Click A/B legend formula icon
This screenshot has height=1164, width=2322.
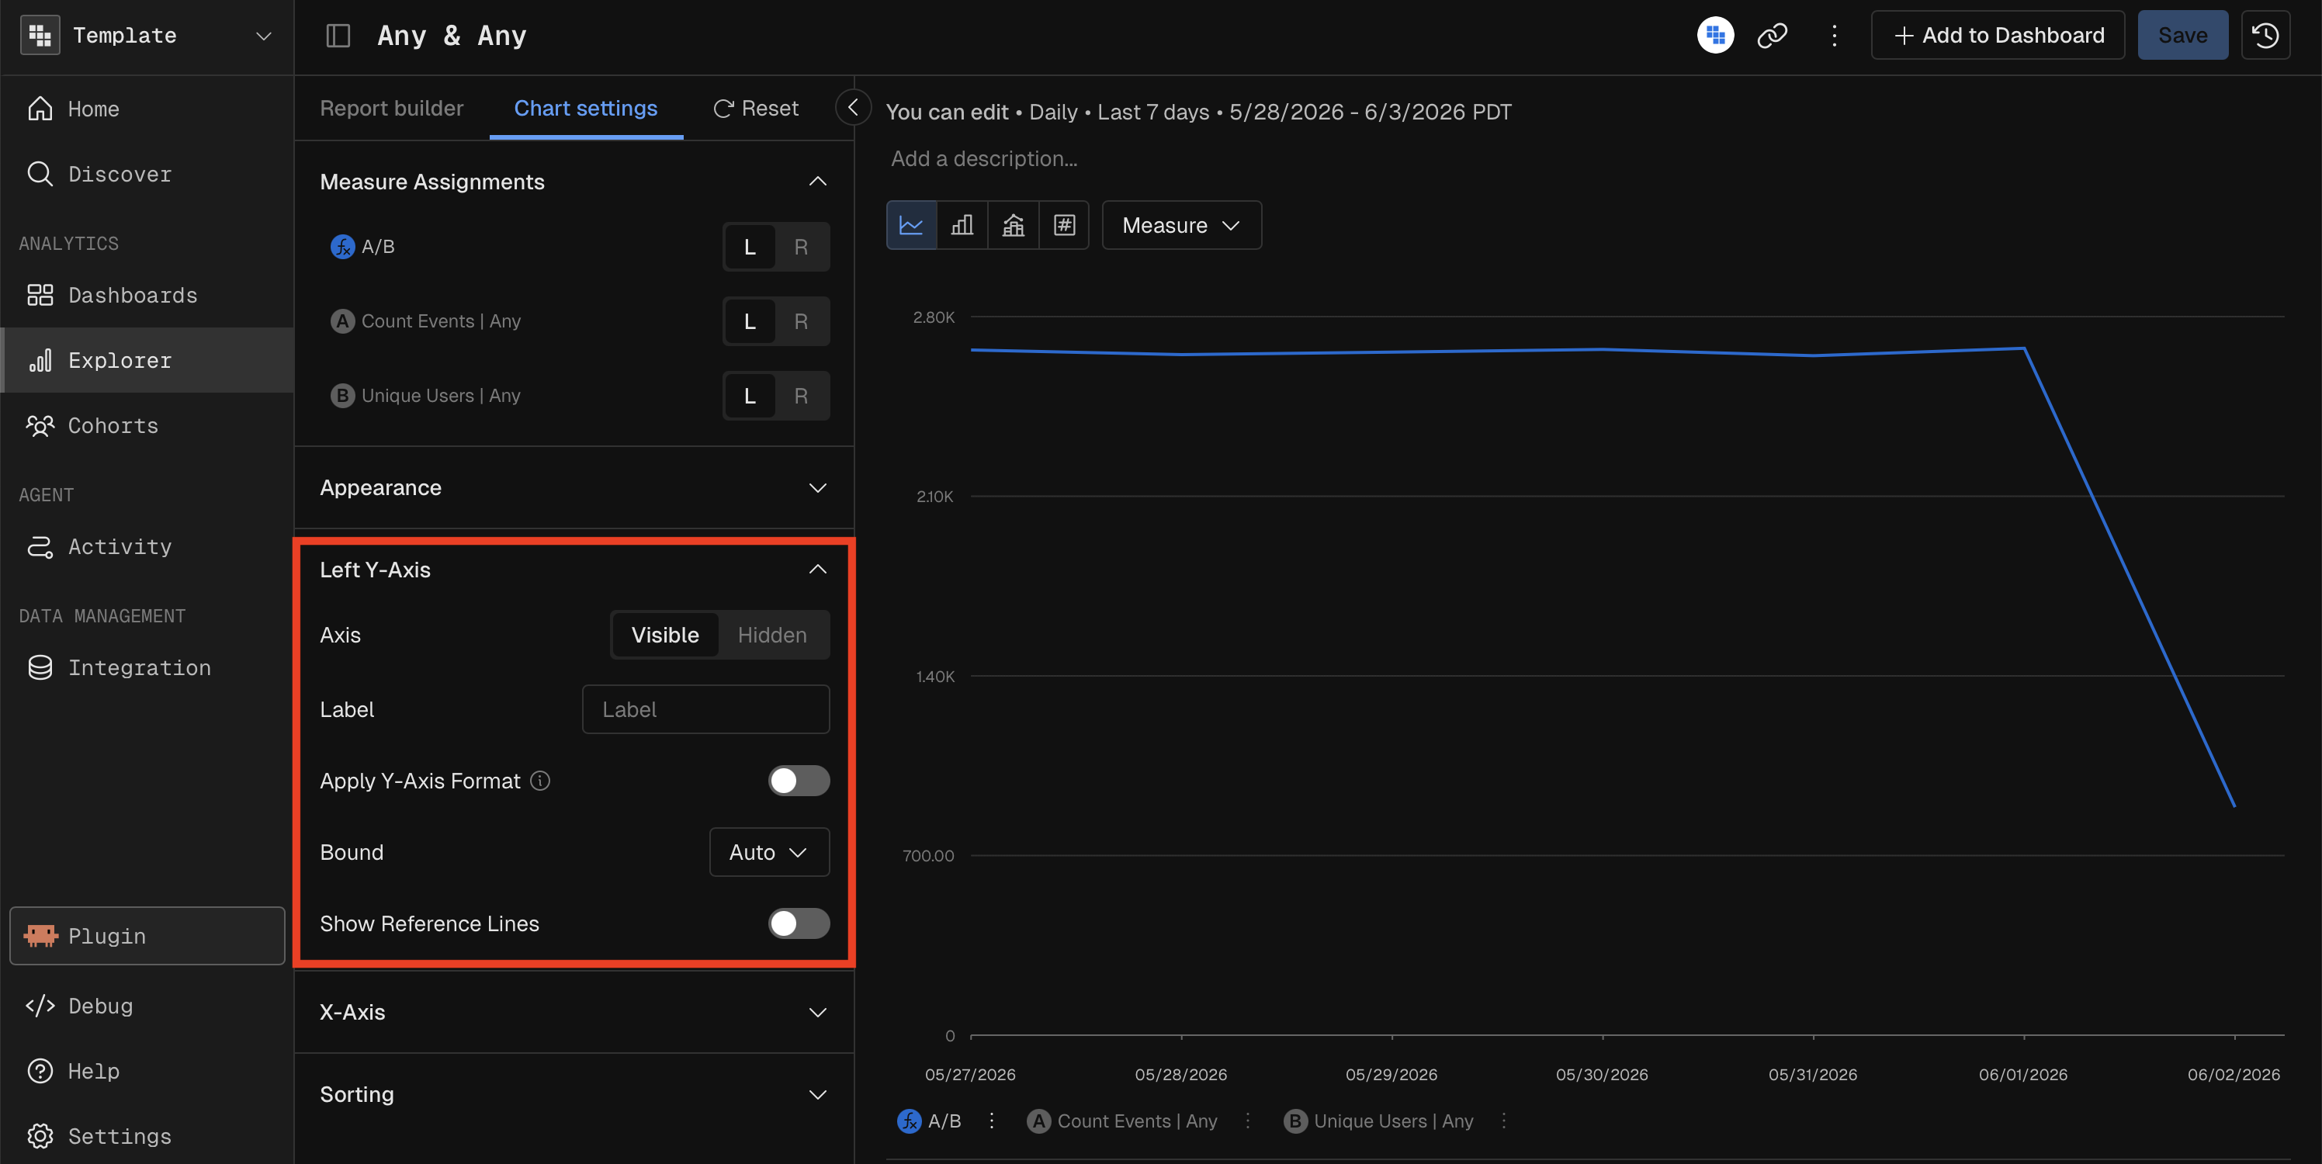coord(910,1121)
